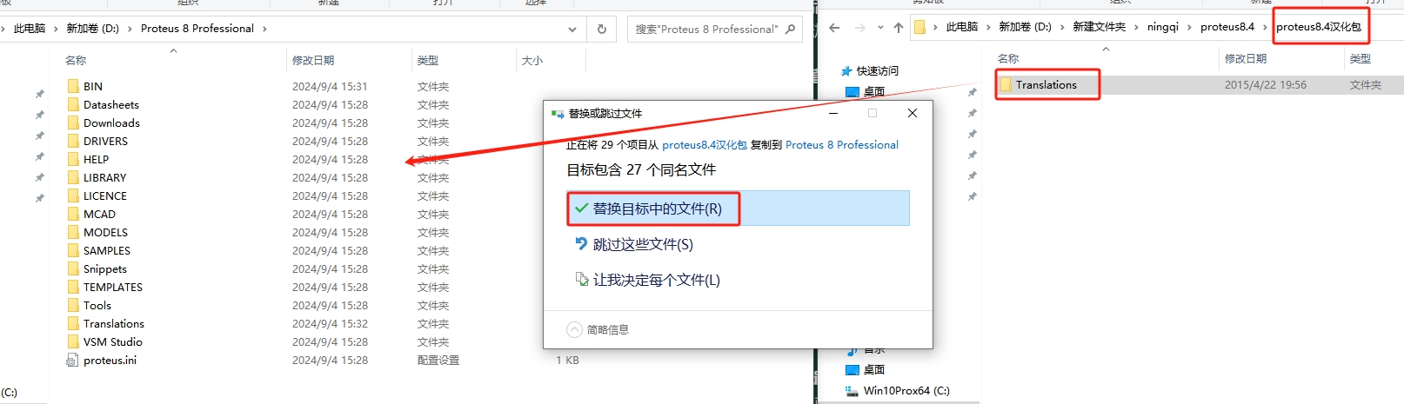The width and height of the screenshot is (1404, 404).
Task: Select Win10Prox64 (C:) drive
Action: point(906,390)
